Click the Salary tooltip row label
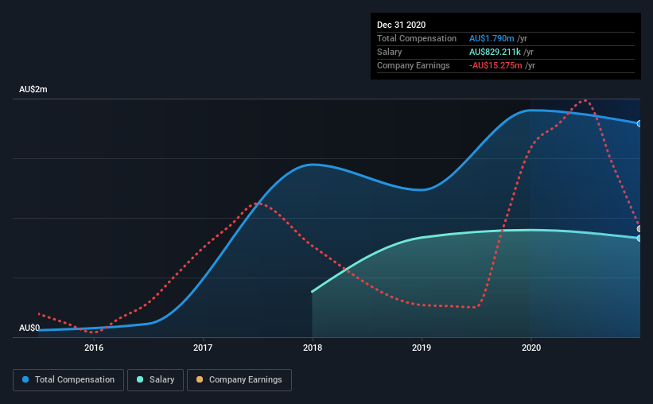This screenshot has height=404, width=653. (390, 52)
